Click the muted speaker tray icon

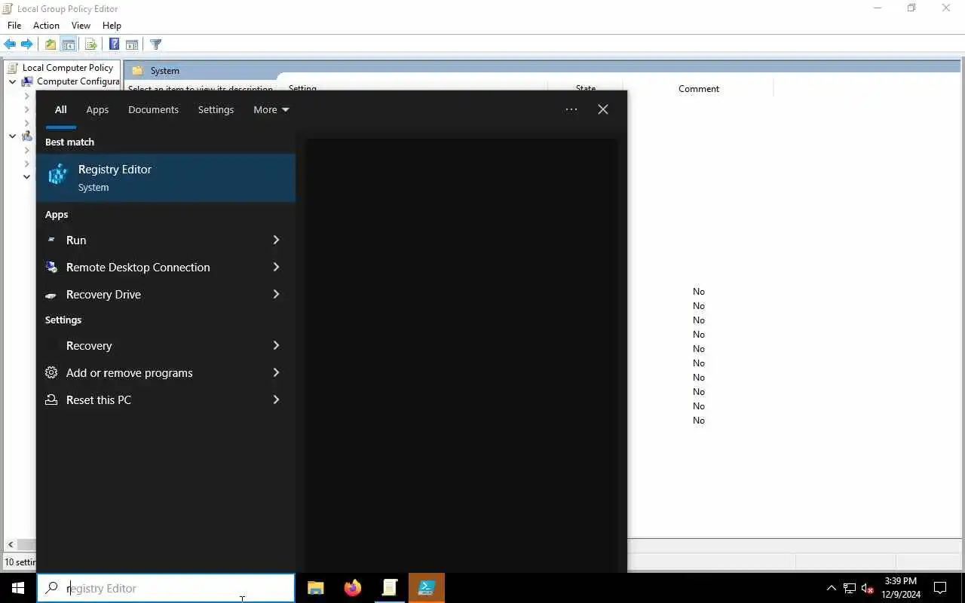point(868,588)
